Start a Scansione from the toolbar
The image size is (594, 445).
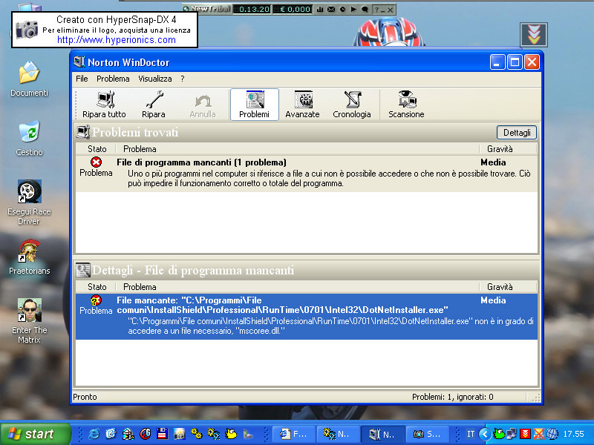(406, 105)
